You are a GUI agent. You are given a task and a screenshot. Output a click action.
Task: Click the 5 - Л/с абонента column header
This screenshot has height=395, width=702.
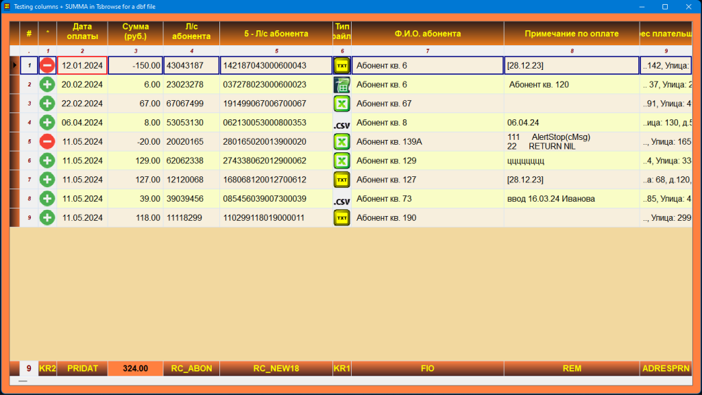click(x=276, y=33)
